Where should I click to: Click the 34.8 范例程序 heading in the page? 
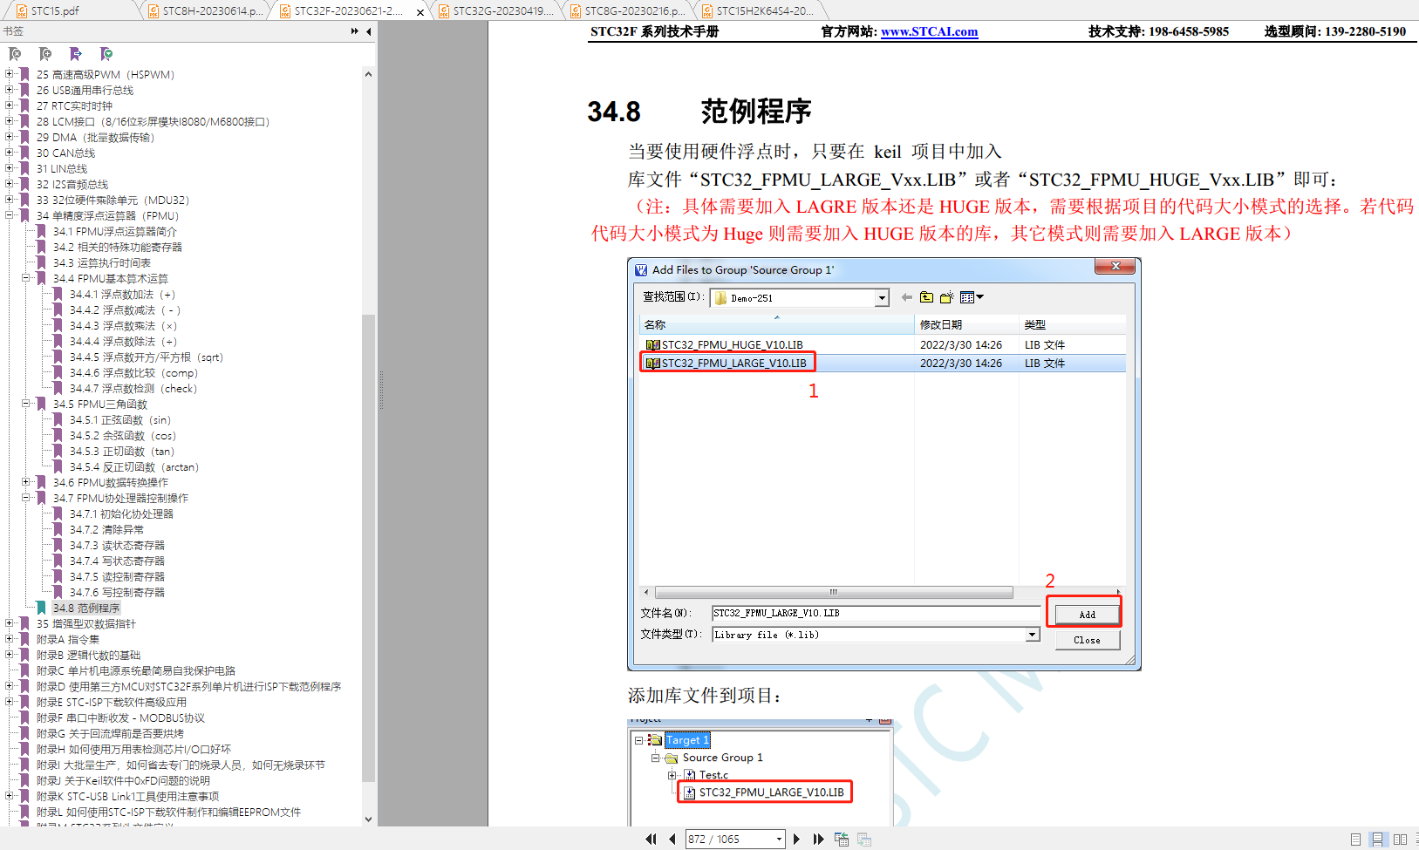pos(699,112)
